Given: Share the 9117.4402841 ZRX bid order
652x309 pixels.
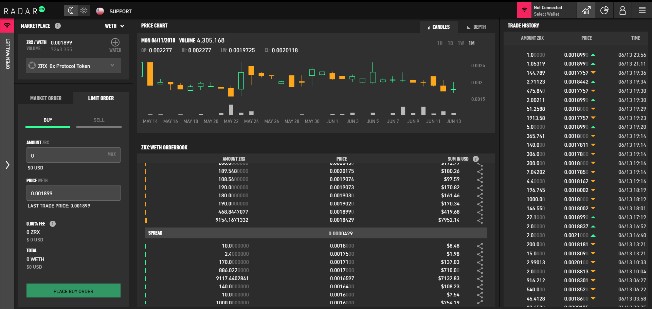Looking at the screenshot, I should [480, 278].
